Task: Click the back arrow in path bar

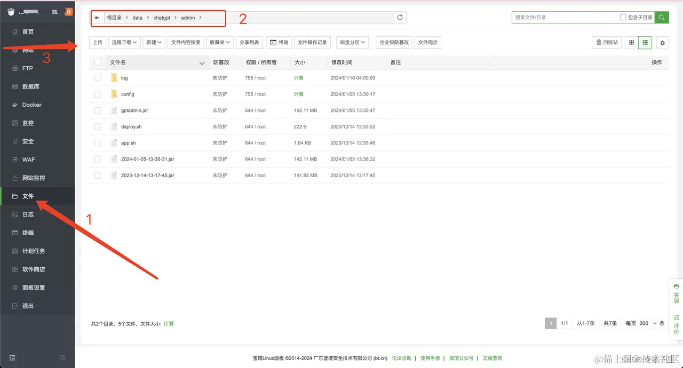Action: coord(97,18)
